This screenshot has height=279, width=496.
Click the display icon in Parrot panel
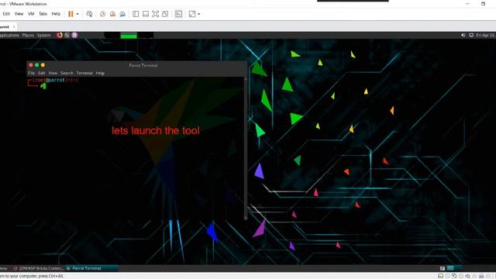[471, 35]
